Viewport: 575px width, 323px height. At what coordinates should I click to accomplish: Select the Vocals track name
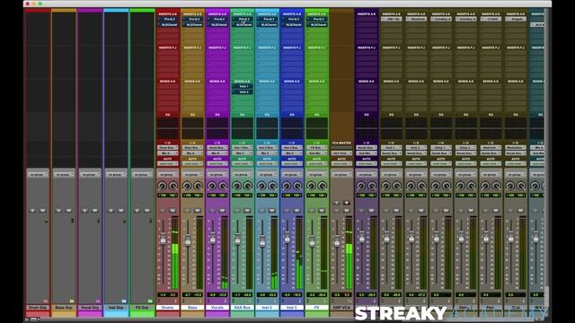coord(217,308)
